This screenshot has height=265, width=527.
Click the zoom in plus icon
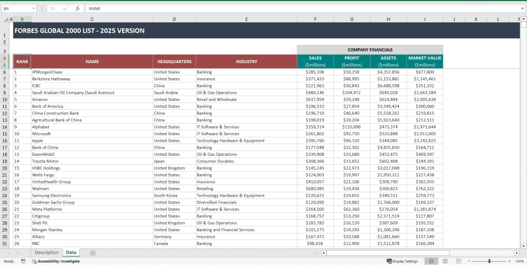tap(509, 261)
